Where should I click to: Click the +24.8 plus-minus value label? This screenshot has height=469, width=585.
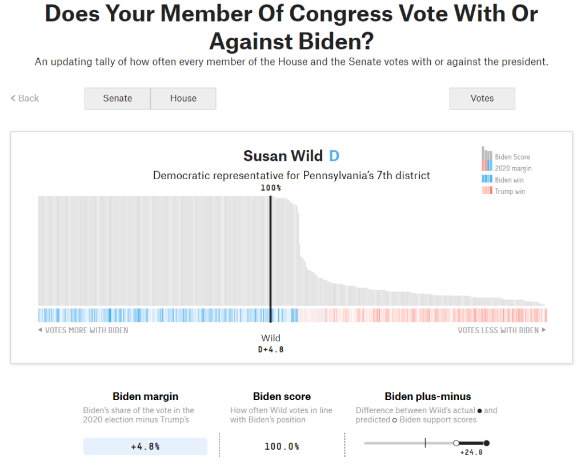click(471, 452)
